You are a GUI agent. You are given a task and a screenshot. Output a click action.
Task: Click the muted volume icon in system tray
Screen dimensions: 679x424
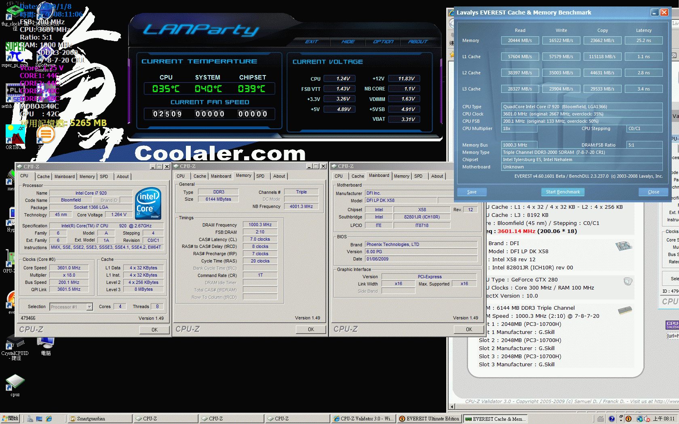tap(647, 419)
